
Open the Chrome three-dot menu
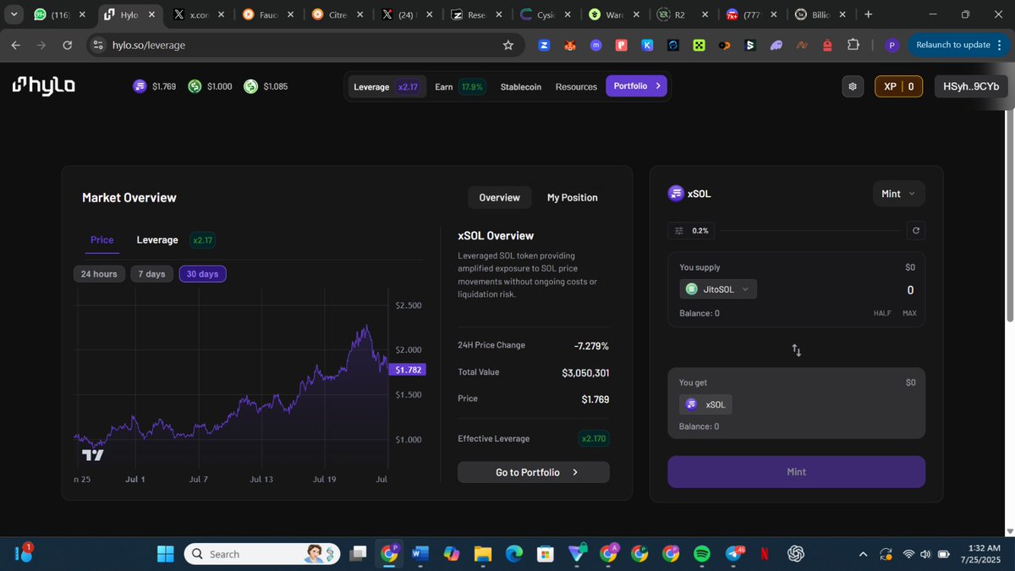1000,45
